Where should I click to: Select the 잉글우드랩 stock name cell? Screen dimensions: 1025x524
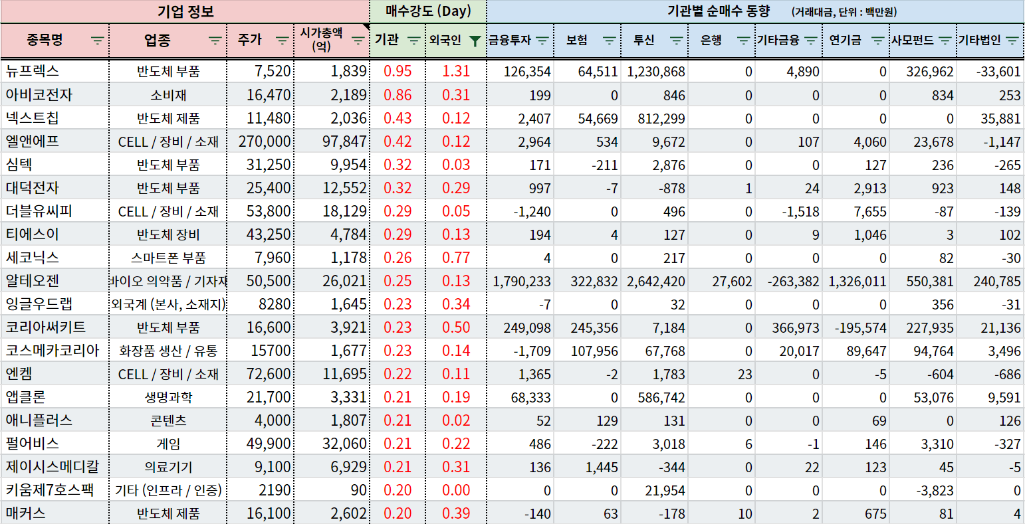55,304
